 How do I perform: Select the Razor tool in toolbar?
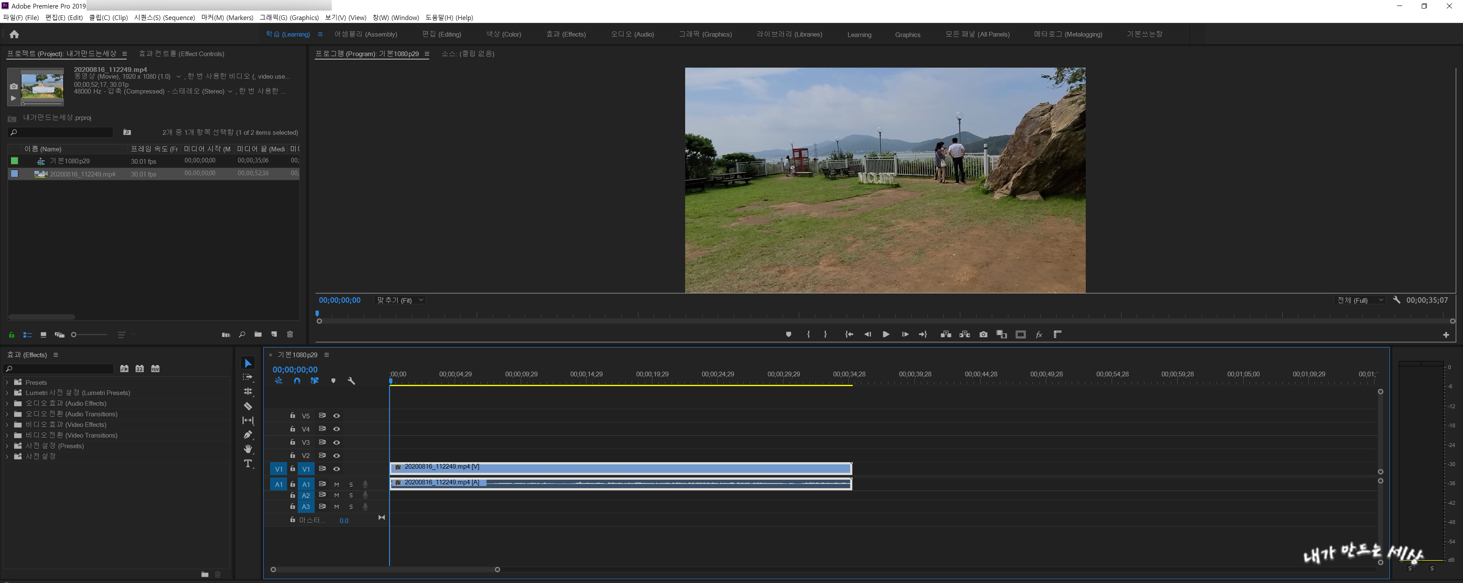point(248,407)
